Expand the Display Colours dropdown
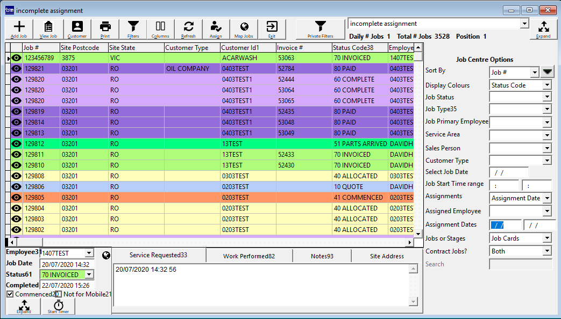 [x=547, y=85]
